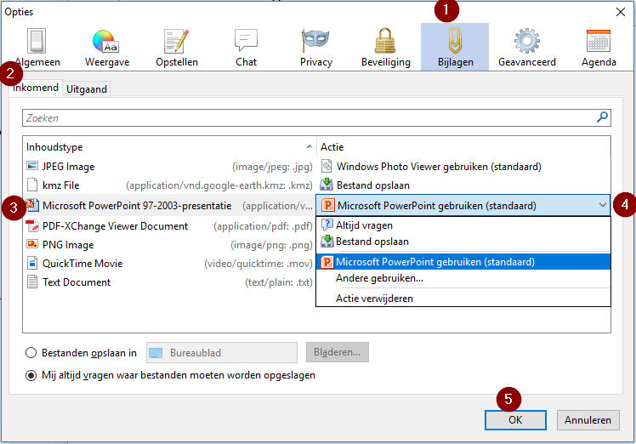Confirm with the OK button

pos(515,419)
